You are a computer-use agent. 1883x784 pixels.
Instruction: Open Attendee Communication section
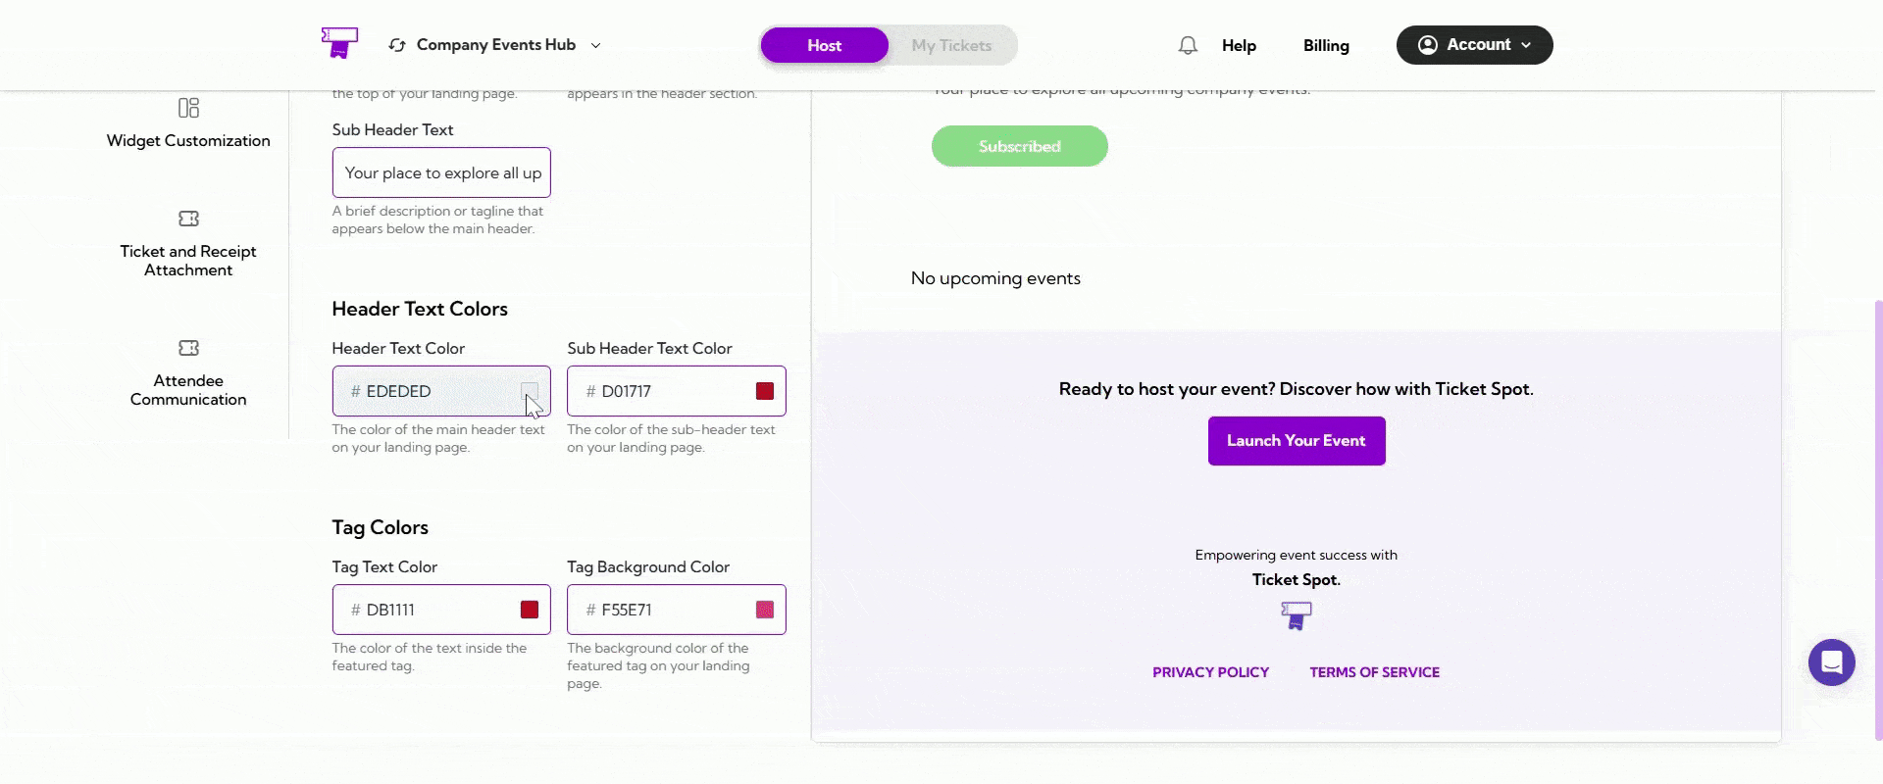pyautogui.click(x=188, y=390)
